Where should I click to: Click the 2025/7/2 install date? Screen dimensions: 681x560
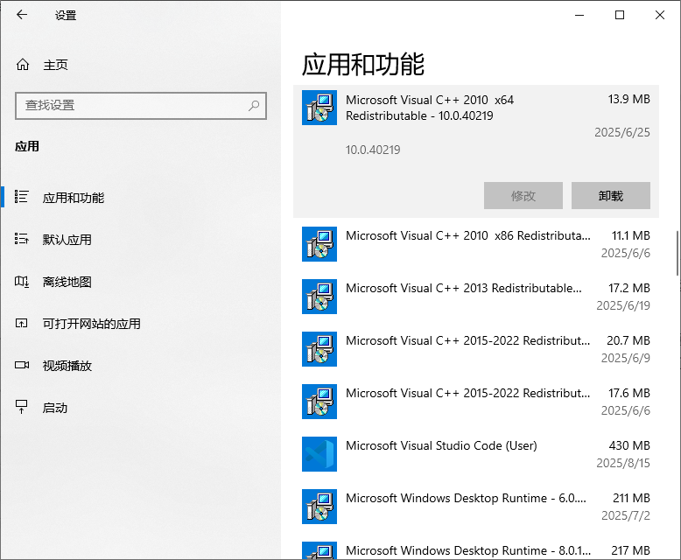(625, 515)
